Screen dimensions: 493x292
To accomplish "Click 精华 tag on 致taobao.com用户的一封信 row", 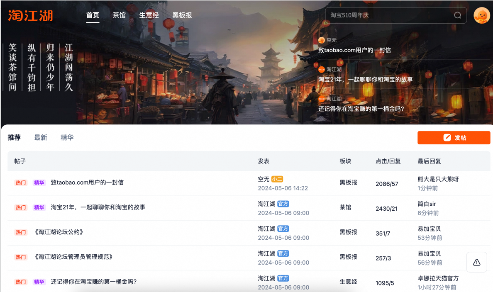I will point(39,182).
